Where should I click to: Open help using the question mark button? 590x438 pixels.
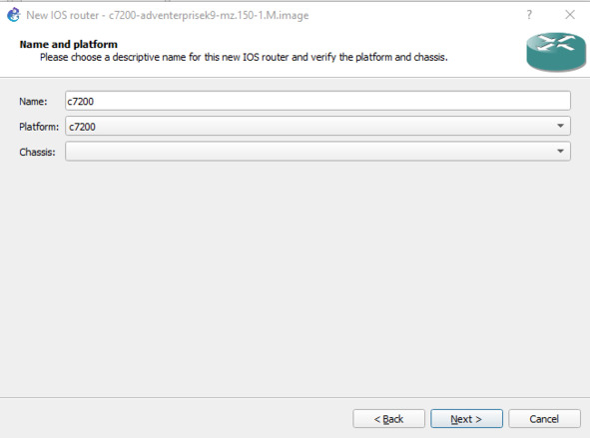[x=529, y=15]
